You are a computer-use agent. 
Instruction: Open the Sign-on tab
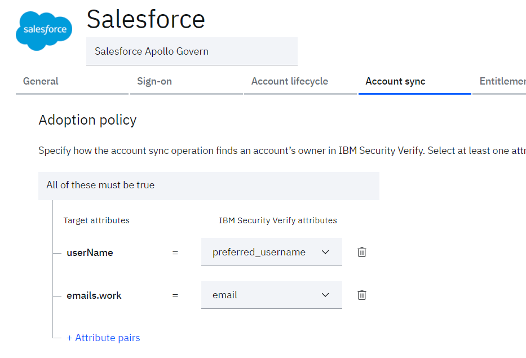[x=154, y=81]
